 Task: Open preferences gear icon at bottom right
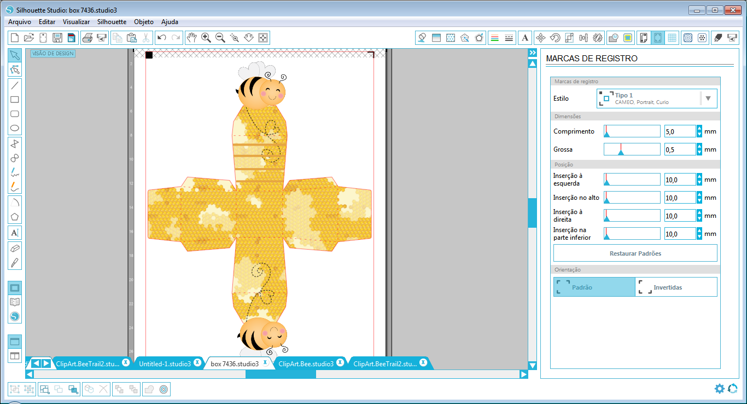(720, 389)
